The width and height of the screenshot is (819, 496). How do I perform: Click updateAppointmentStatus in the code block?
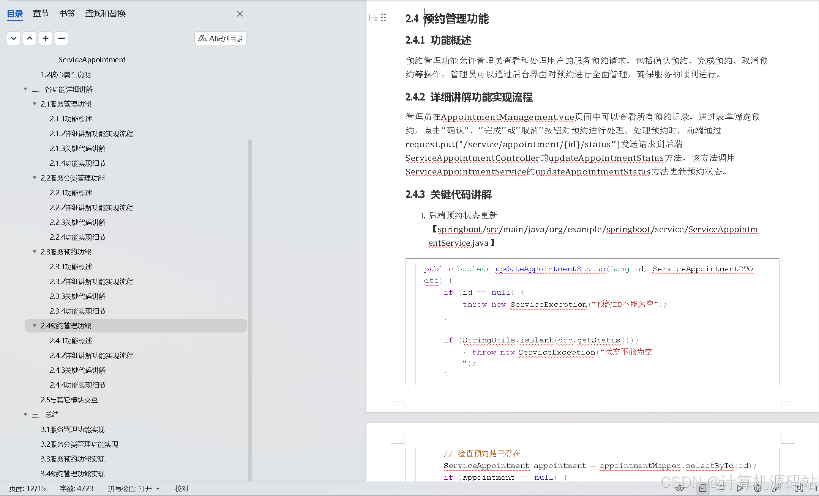tap(550, 269)
